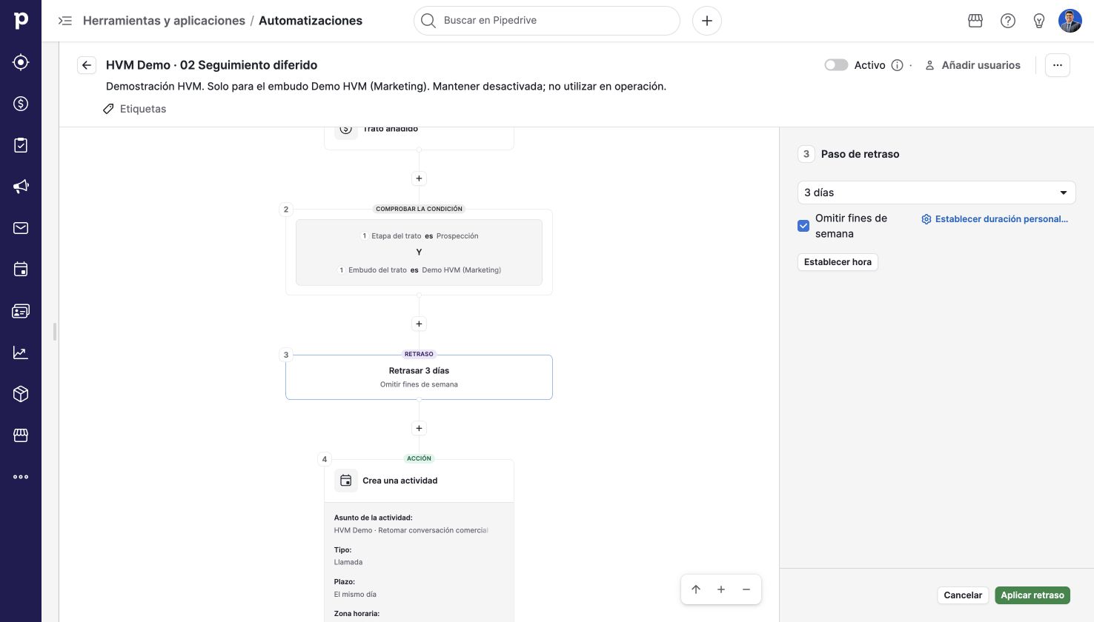
Task: Click Establecer duración personalizada link
Action: click(x=995, y=219)
